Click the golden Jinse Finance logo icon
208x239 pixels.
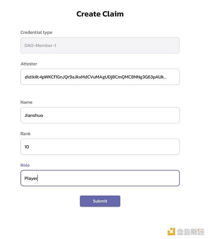pyautogui.click(x=171, y=231)
